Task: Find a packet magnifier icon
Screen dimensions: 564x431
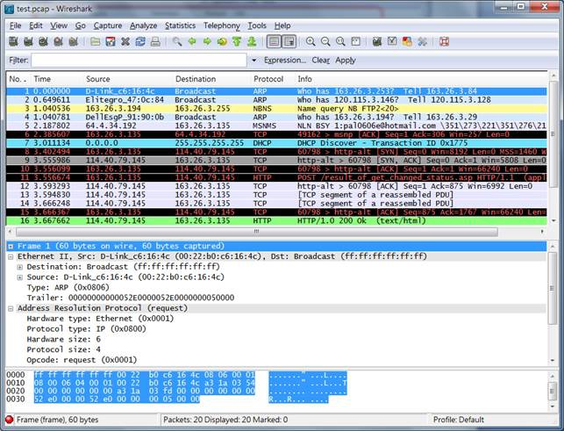Action: [x=177, y=42]
